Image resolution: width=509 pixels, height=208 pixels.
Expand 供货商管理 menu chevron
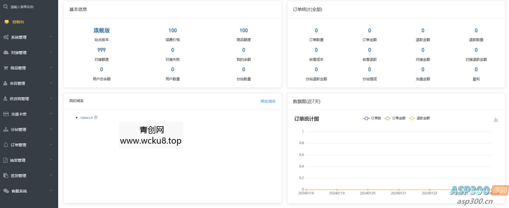pos(51,98)
